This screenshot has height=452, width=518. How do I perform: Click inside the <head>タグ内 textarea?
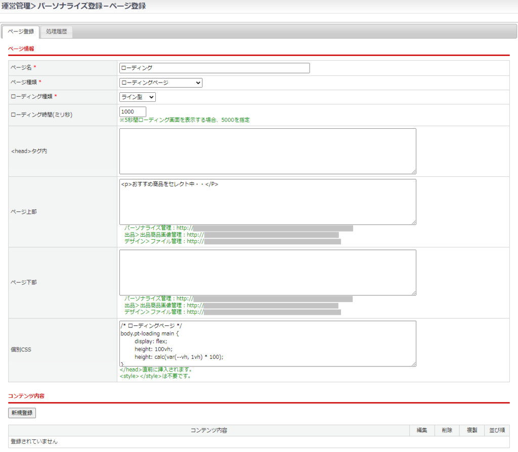(268, 151)
